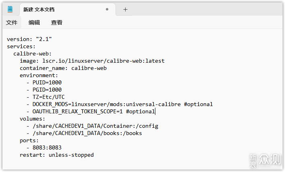
Task: Click the /share/CACHEDEV1_DATA/Container:/config line
Action: coord(95,126)
